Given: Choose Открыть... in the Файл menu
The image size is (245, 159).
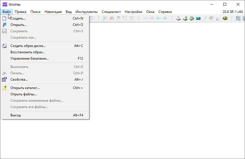Looking at the screenshot, I should pos(45,25).
